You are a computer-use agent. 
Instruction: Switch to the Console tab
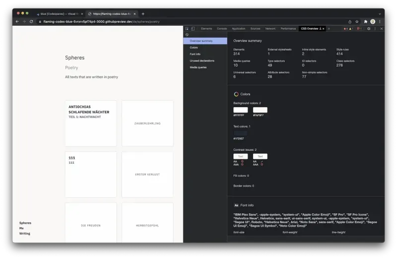click(222, 29)
